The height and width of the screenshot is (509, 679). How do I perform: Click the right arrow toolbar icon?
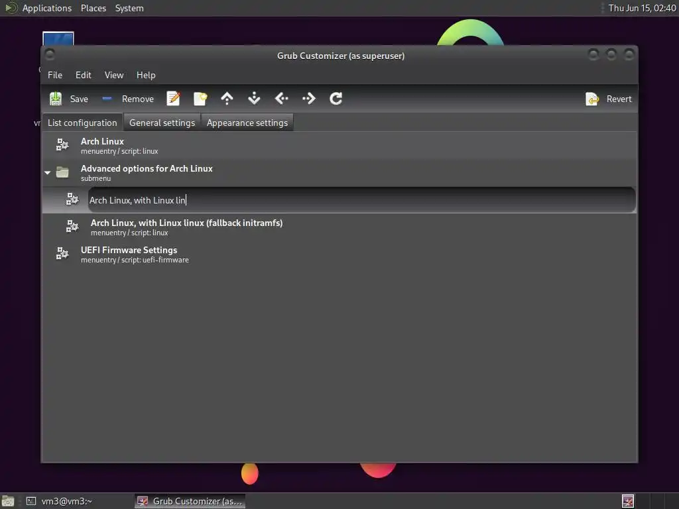coord(309,99)
